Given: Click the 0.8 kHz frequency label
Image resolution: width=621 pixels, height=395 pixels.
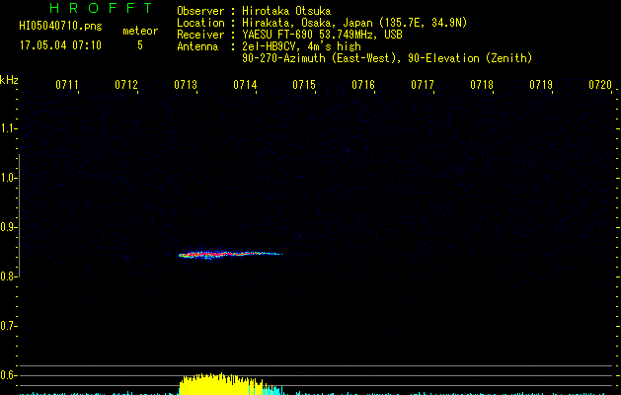Looking at the screenshot, I should (8, 276).
